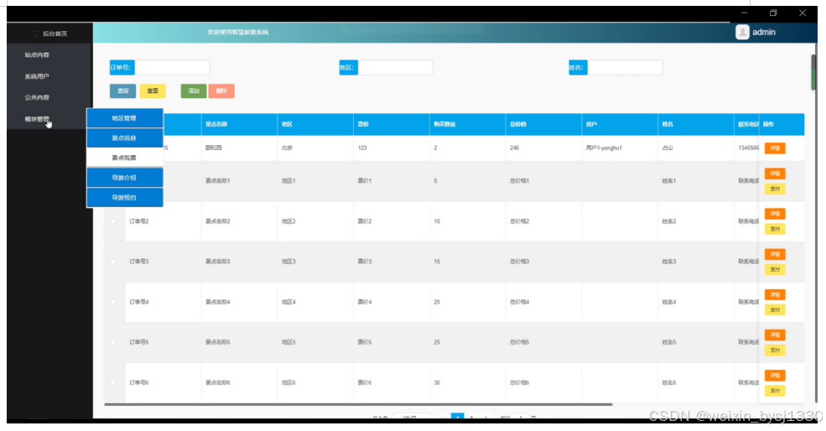The width and height of the screenshot is (826, 431).
Task: Click 支付 for the 订单号5 row
Action: [x=775, y=351]
